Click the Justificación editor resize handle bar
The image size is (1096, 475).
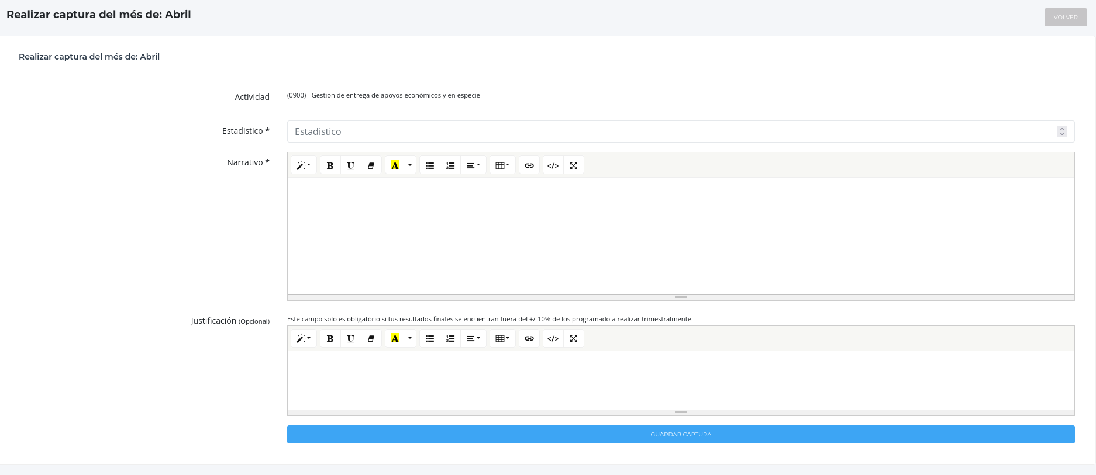pyautogui.click(x=681, y=412)
